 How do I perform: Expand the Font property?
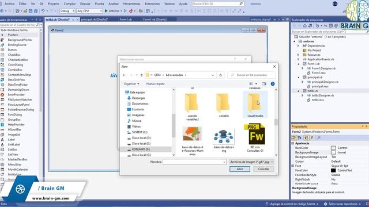[x=293, y=166]
